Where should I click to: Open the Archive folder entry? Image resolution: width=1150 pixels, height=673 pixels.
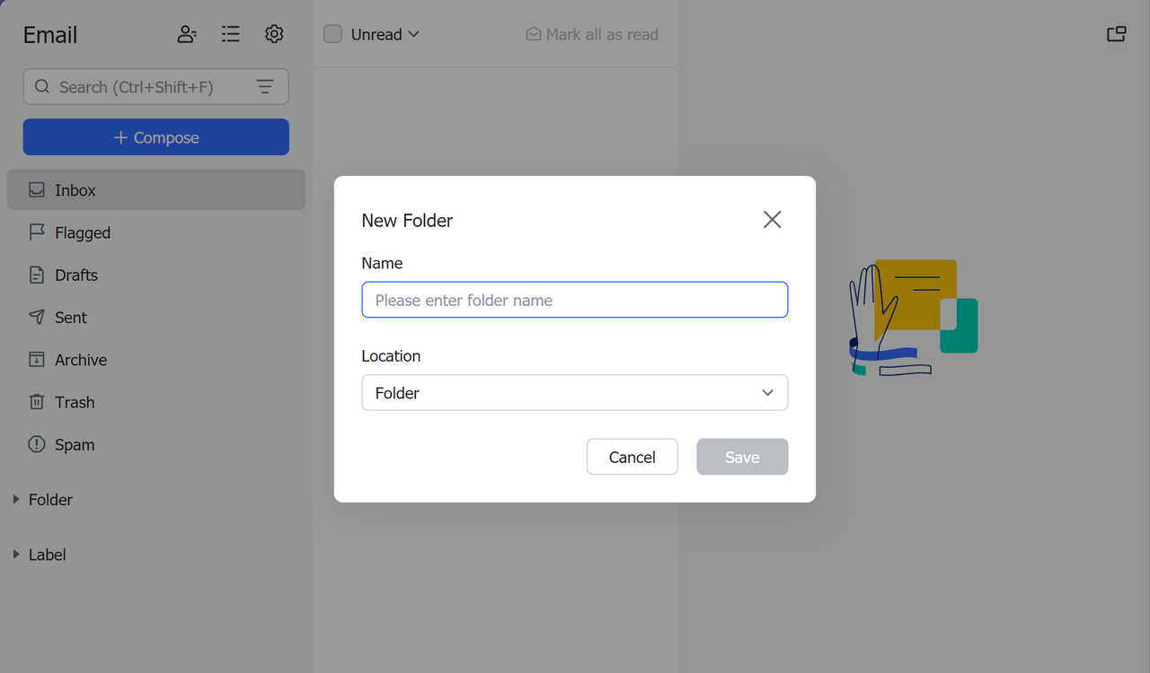tap(79, 359)
